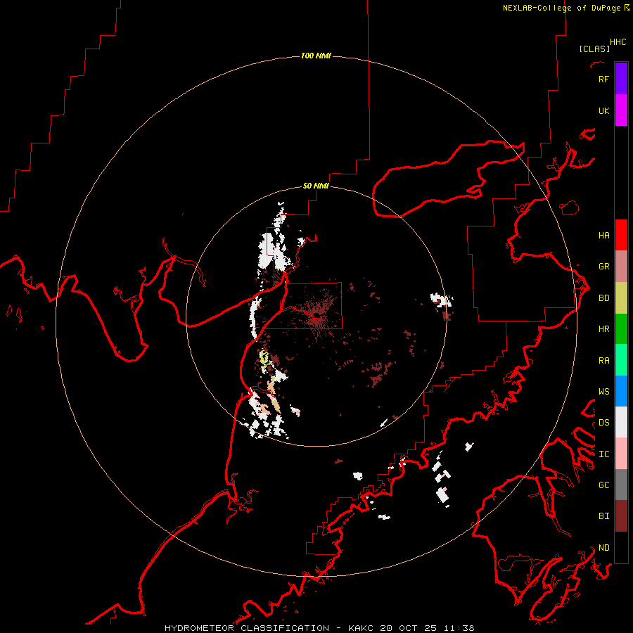Click the BD yellow legend color swatch
Viewport: 633px width, 633px height.
[621, 298]
